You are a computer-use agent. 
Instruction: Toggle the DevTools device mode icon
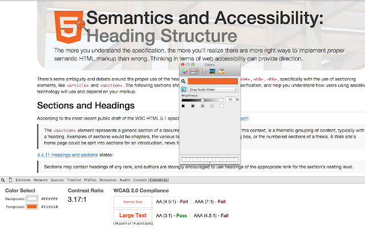point(10,180)
